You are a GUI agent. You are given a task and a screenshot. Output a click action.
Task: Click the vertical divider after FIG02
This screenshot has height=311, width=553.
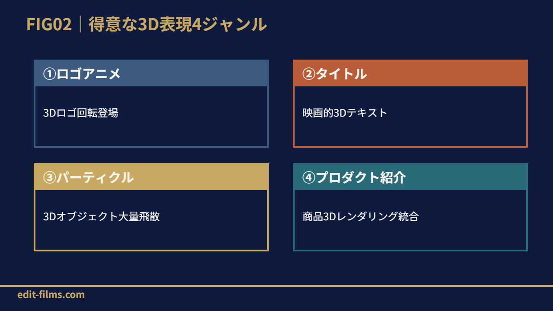tap(80, 24)
